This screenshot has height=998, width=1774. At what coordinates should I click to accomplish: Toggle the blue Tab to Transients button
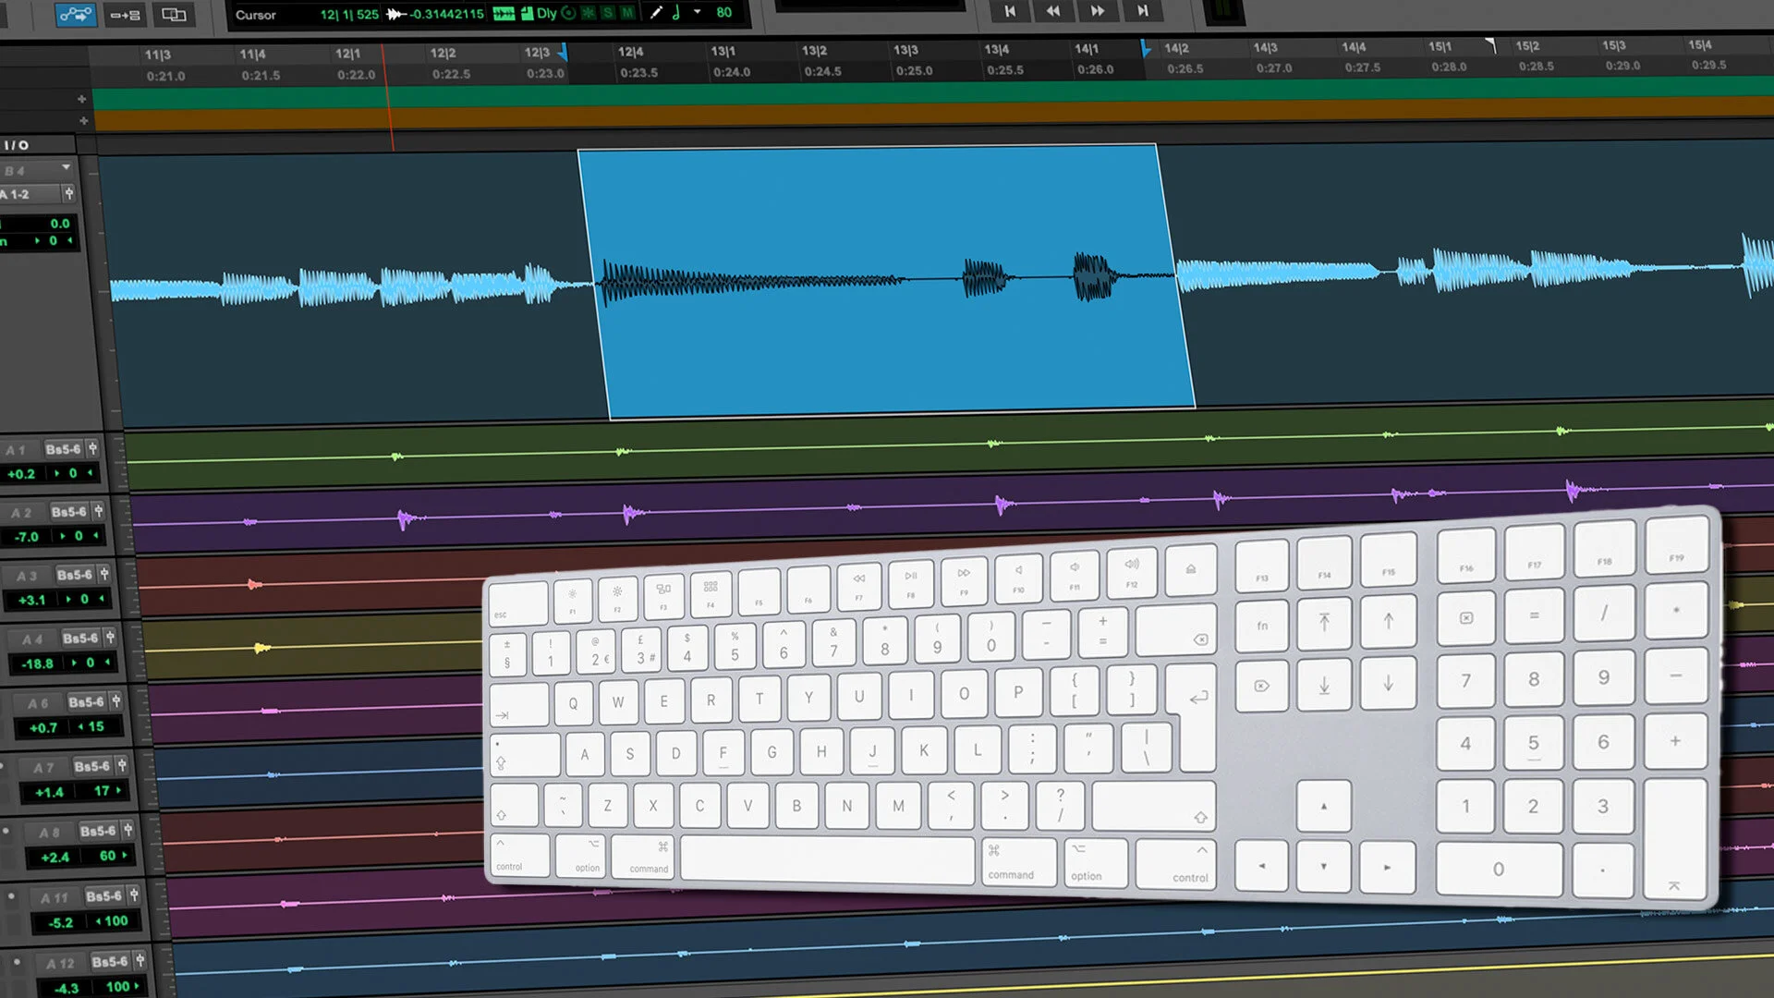point(76,14)
